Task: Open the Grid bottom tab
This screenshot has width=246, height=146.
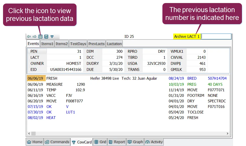Action: [100, 142]
